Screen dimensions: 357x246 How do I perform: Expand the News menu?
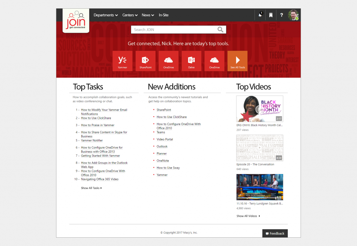[x=148, y=15]
